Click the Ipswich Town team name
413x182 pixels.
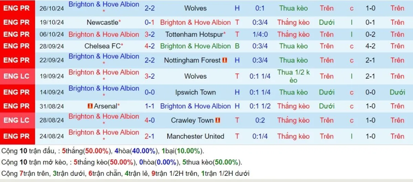pyautogui.click(x=195, y=92)
